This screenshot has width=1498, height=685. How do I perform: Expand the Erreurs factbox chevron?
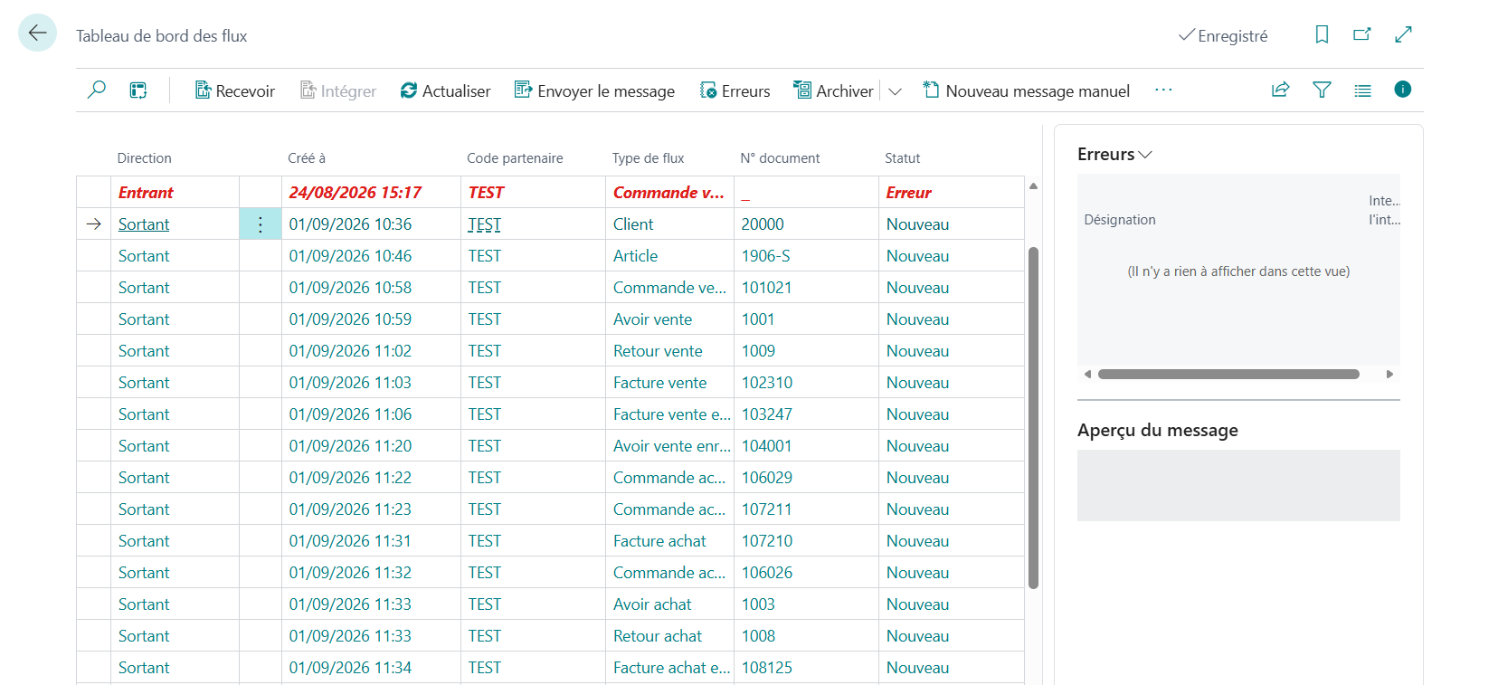tap(1145, 155)
